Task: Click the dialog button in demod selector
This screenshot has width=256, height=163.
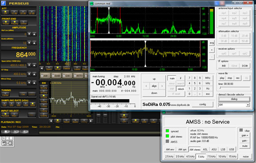Action: [234, 99]
